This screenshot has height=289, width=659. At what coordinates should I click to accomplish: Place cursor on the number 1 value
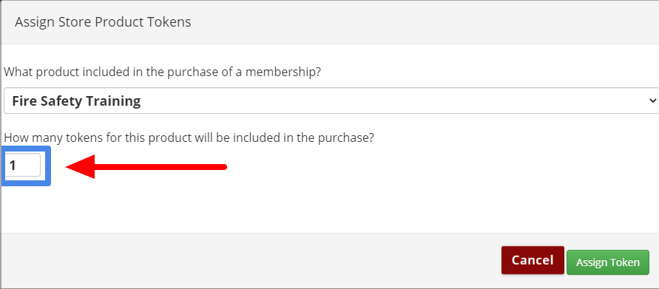coord(13,166)
